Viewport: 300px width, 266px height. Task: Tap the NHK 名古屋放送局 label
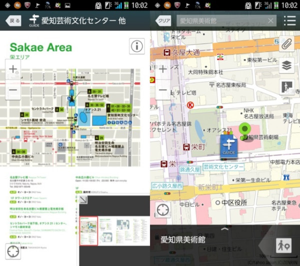pos(258,113)
